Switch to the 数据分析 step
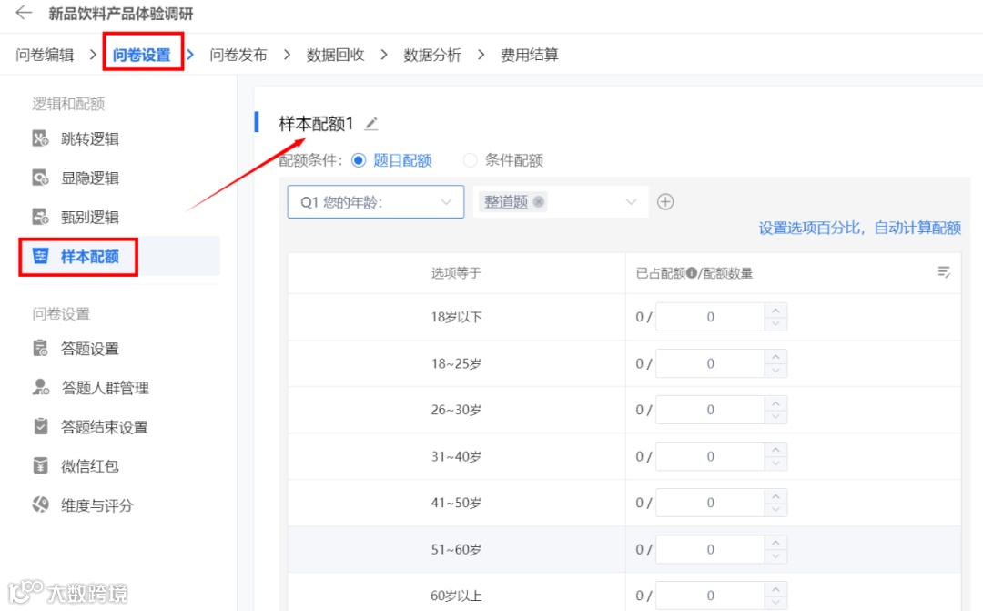This screenshot has height=611, width=983. [432, 56]
